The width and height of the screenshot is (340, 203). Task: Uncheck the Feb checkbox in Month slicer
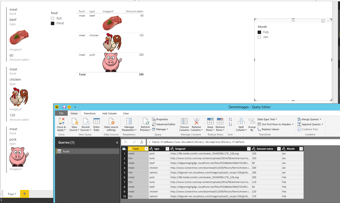coord(260,32)
